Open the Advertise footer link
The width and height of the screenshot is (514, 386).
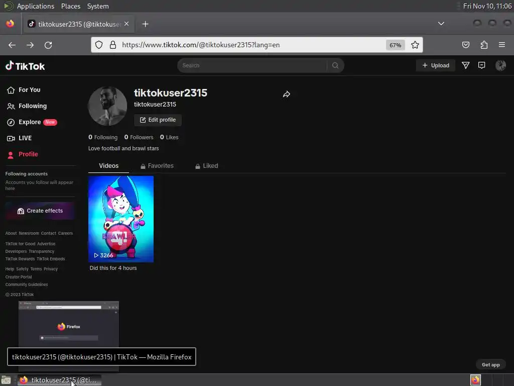click(x=46, y=244)
